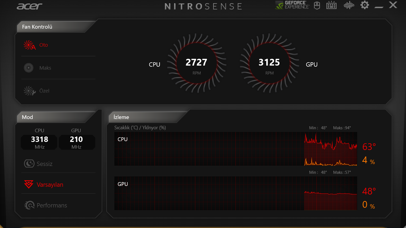Close the NitroSense window

[393, 5]
